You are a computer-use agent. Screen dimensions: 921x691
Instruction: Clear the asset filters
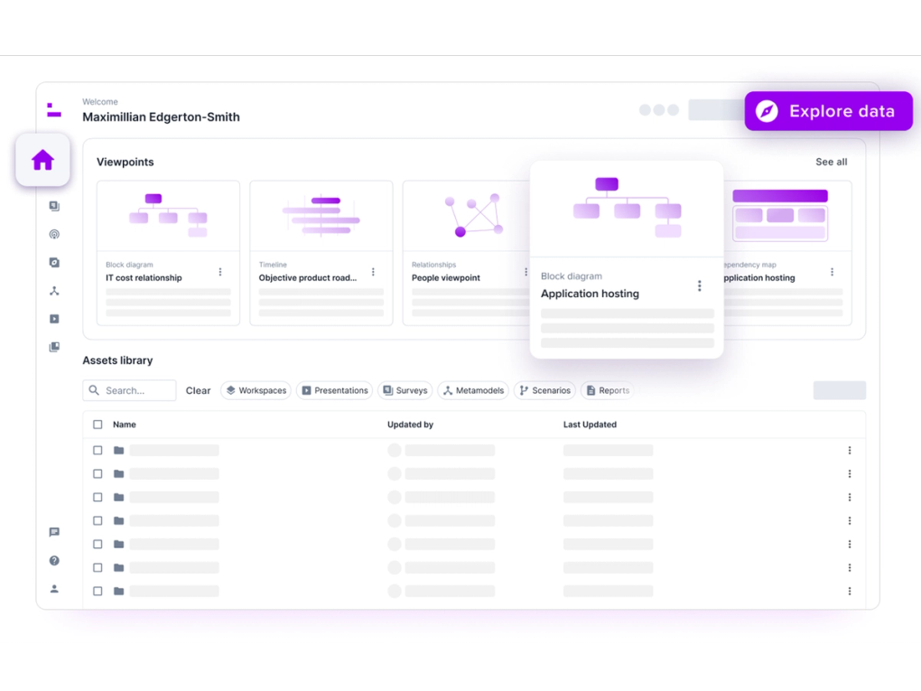point(198,391)
